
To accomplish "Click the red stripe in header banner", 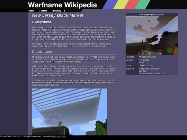I will click(132, 4).
